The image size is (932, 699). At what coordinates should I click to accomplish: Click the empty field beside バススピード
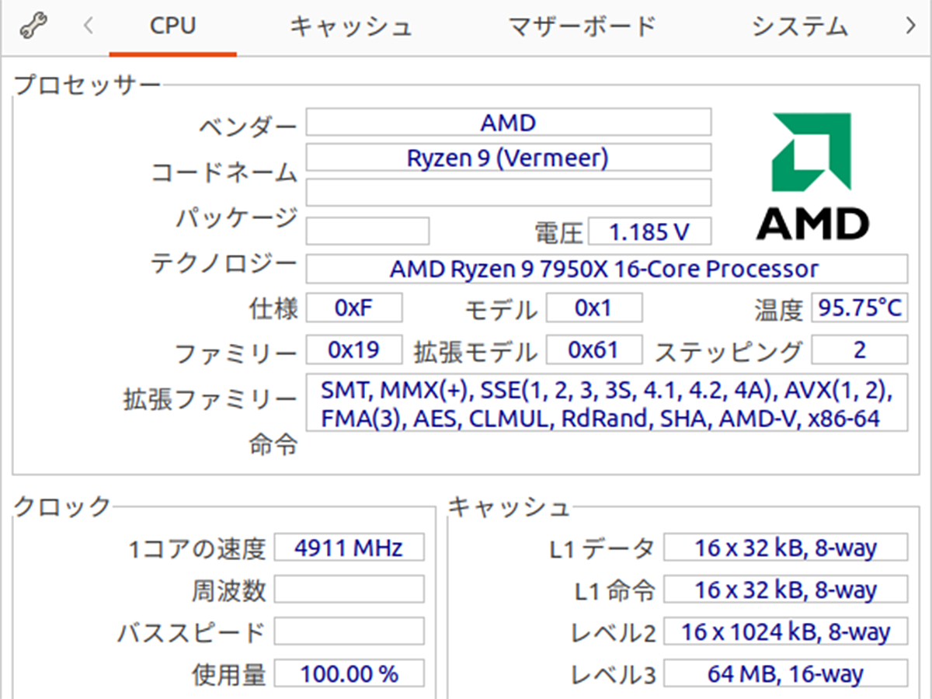point(349,631)
